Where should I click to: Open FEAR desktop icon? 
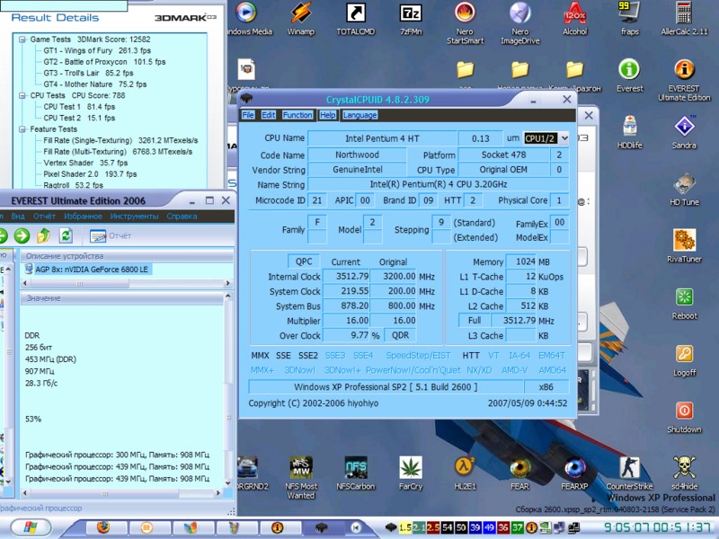[x=520, y=473]
